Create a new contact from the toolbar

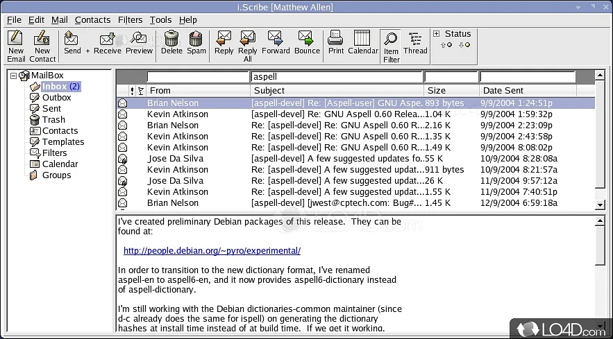[x=42, y=46]
